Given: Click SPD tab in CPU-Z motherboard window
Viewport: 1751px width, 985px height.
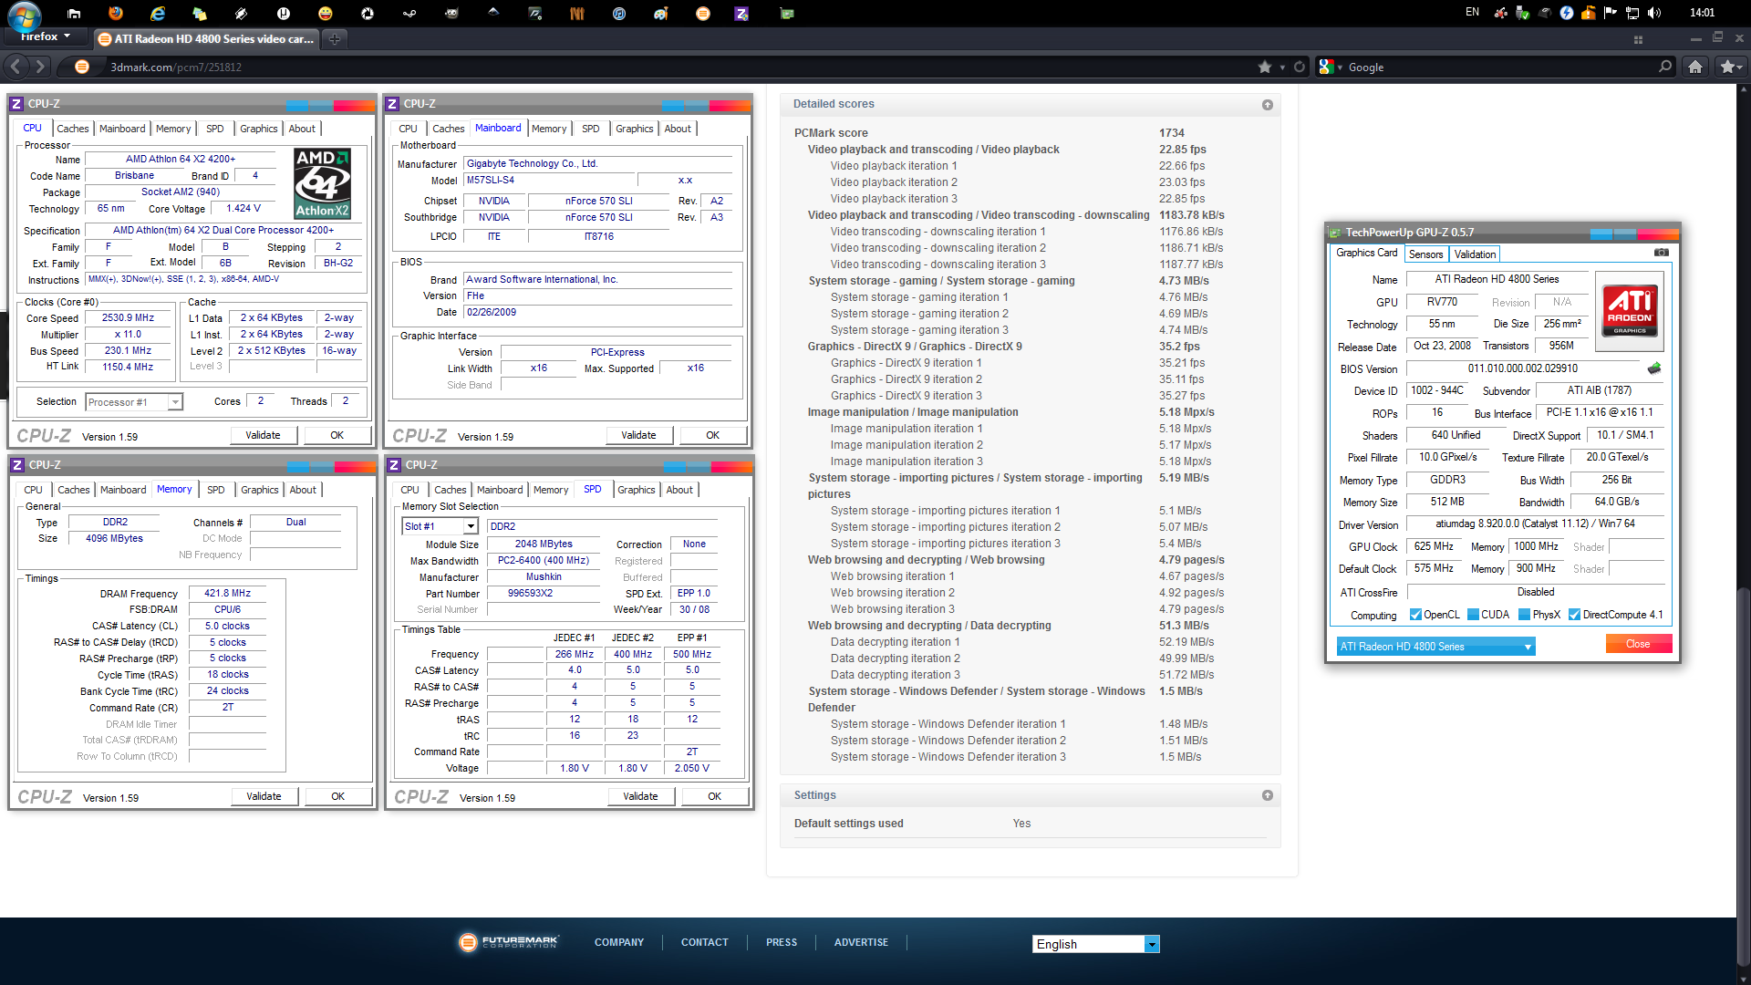Looking at the screenshot, I should click(591, 129).
